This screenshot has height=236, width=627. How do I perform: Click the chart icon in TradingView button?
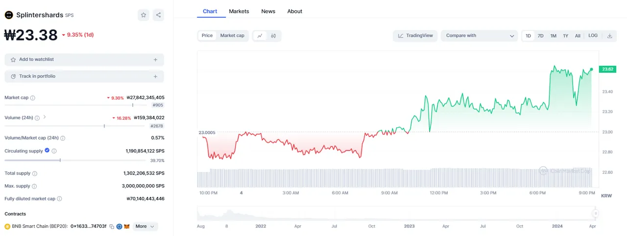click(401, 36)
